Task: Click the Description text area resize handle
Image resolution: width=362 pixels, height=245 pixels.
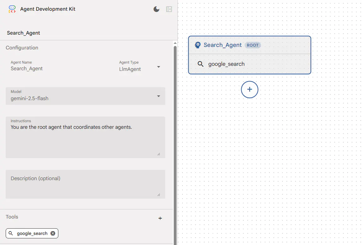Action: pos(159,195)
